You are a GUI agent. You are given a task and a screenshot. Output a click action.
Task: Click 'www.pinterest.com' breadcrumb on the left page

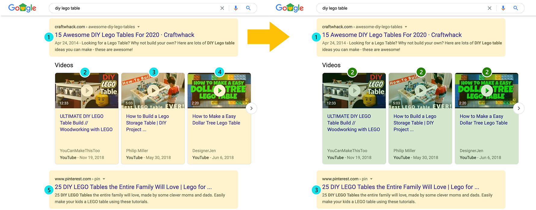[73, 179]
